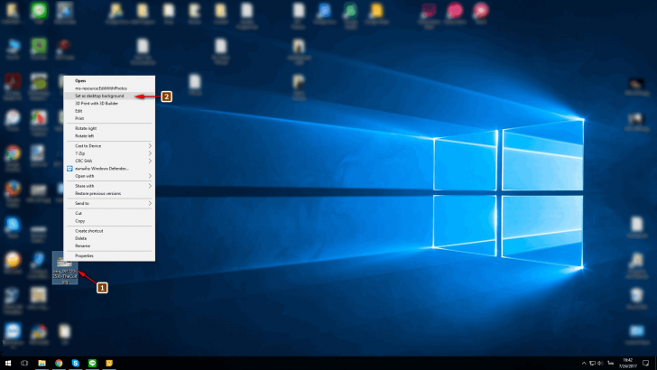Choose Delete from the context menu

109,238
